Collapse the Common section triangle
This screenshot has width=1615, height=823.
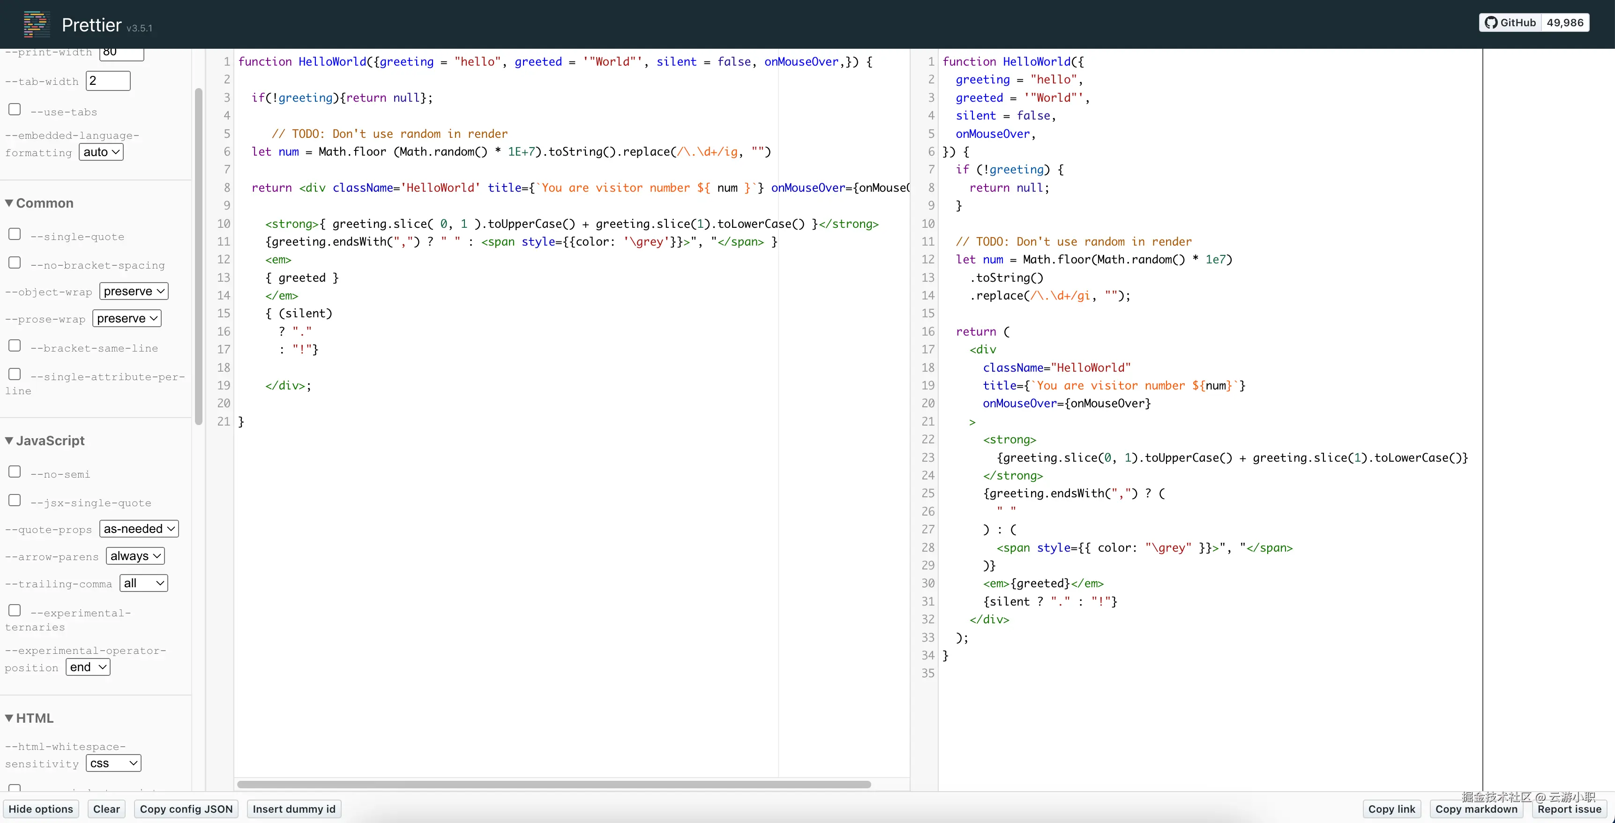tap(9, 203)
